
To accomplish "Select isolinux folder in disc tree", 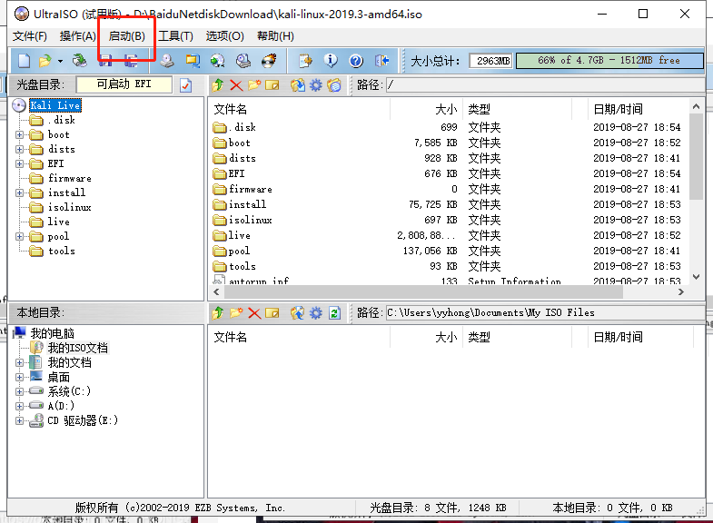I will (x=70, y=207).
